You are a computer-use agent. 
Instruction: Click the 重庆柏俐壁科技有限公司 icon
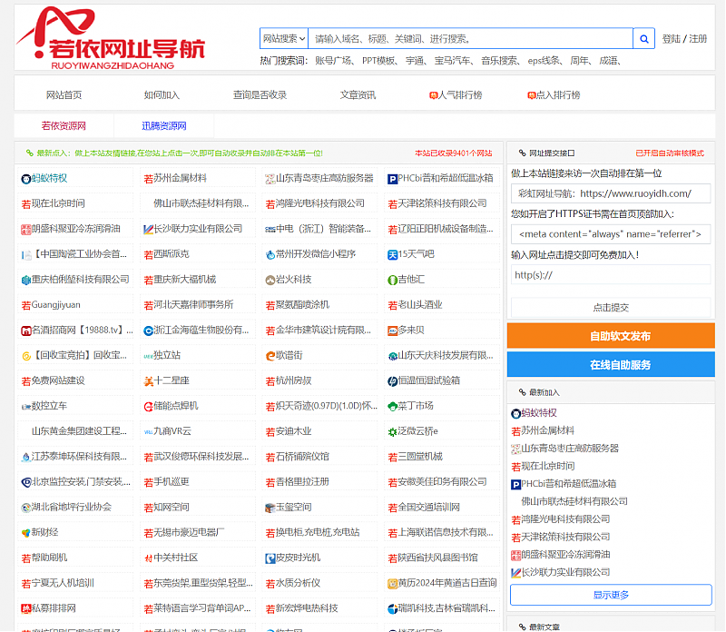(26, 280)
